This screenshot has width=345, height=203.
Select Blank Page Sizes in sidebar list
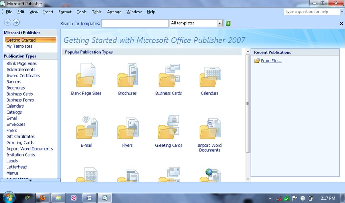point(21,64)
